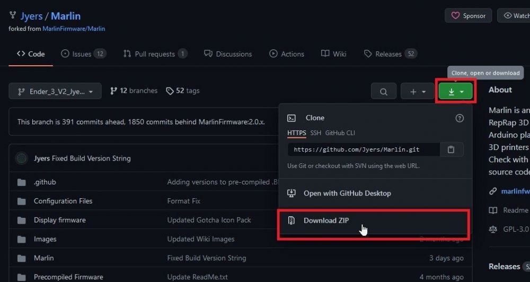Click the search magnifier button

point(384,92)
